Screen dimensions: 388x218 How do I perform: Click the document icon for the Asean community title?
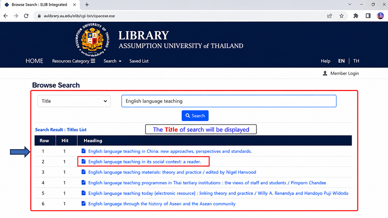83,203
